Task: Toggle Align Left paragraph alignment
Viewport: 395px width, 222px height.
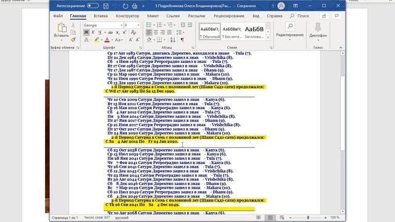Action: point(149,32)
